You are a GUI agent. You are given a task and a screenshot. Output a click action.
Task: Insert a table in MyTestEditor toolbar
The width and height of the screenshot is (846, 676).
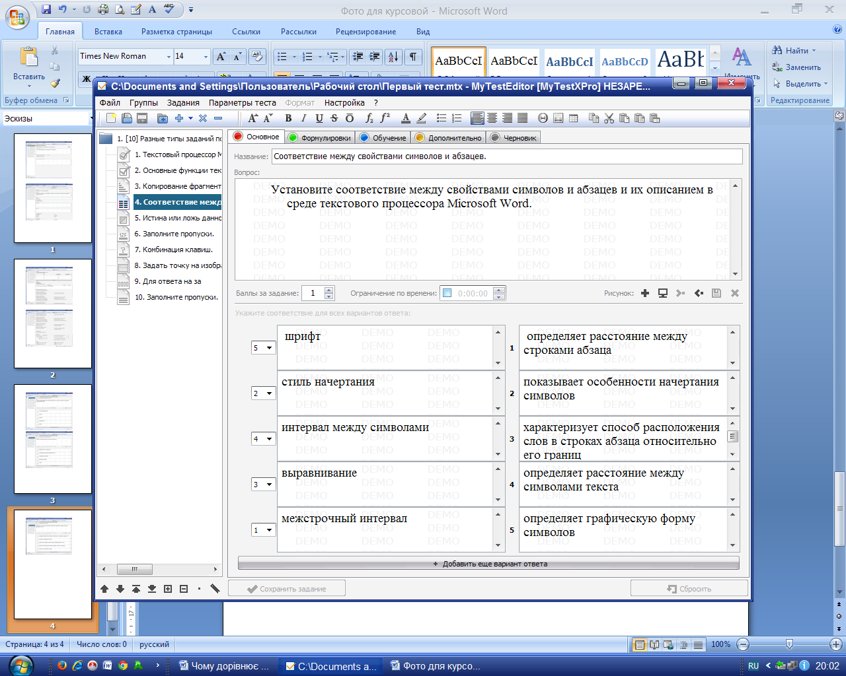(573, 118)
